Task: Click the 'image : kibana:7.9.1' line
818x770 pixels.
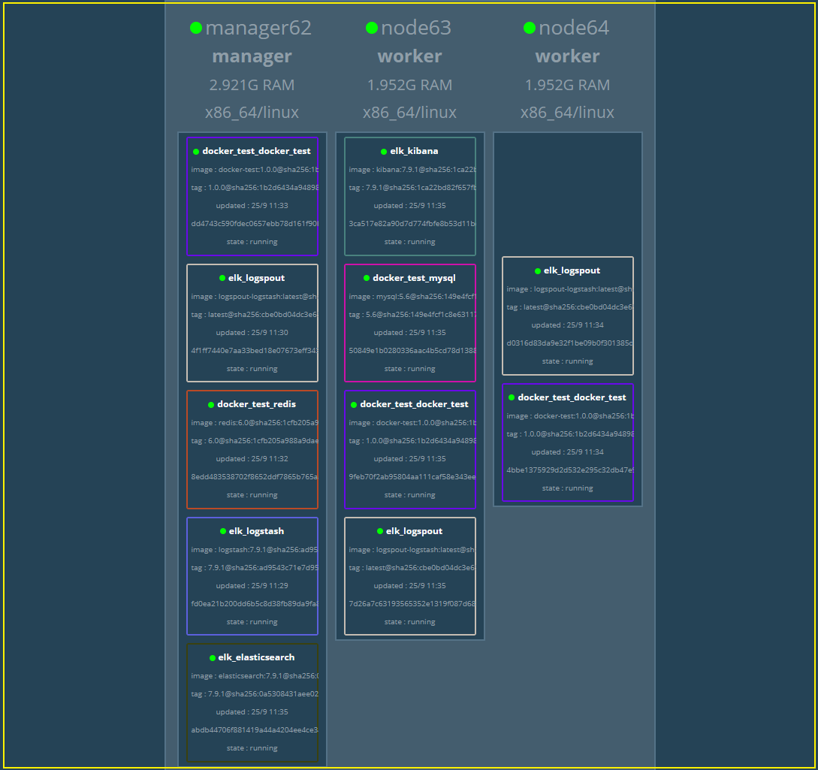Action: (x=412, y=170)
